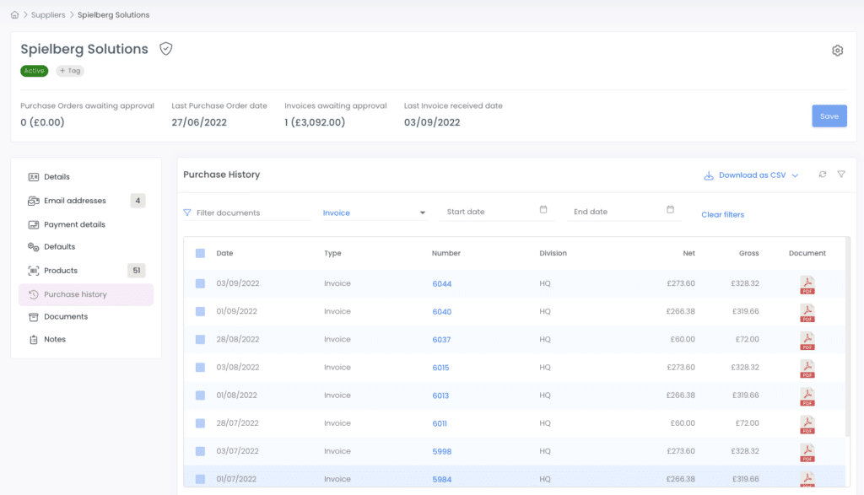The width and height of the screenshot is (864, 495).
Task: Refresh the purchase history list
Action: [822, 175]
